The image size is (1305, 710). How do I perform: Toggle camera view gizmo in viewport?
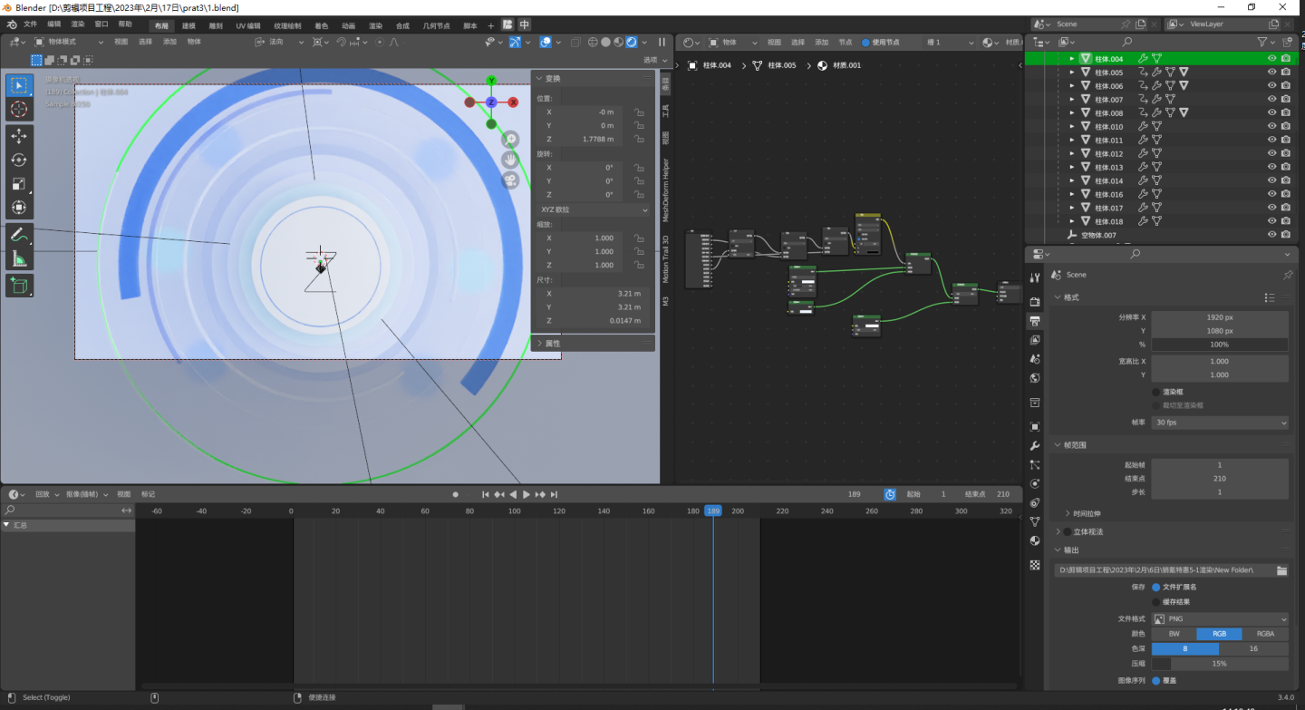pyautogui.click(x=511, y=180)
